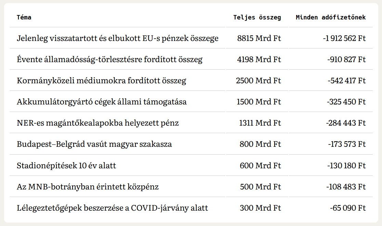Image resolution: width=382 pixels, height=226 pixels.
Task: Select the -1 912 562 Ft value
Action: 344,38
